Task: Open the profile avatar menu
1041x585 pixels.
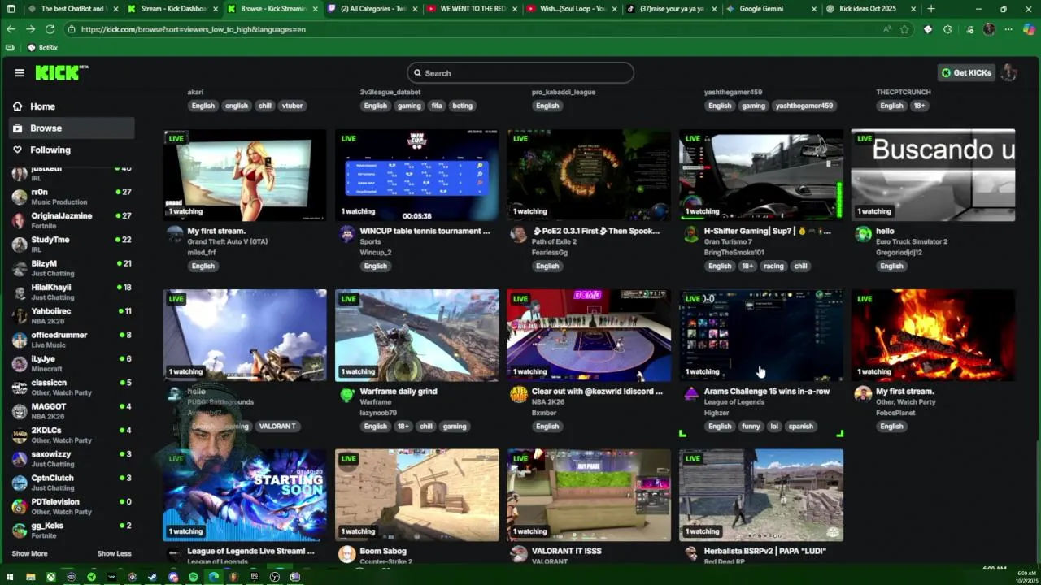Action: (x=1009, y=72)
